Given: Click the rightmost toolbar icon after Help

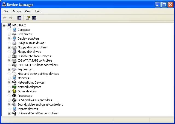Looking at the screenshot, I should (34, 18).
